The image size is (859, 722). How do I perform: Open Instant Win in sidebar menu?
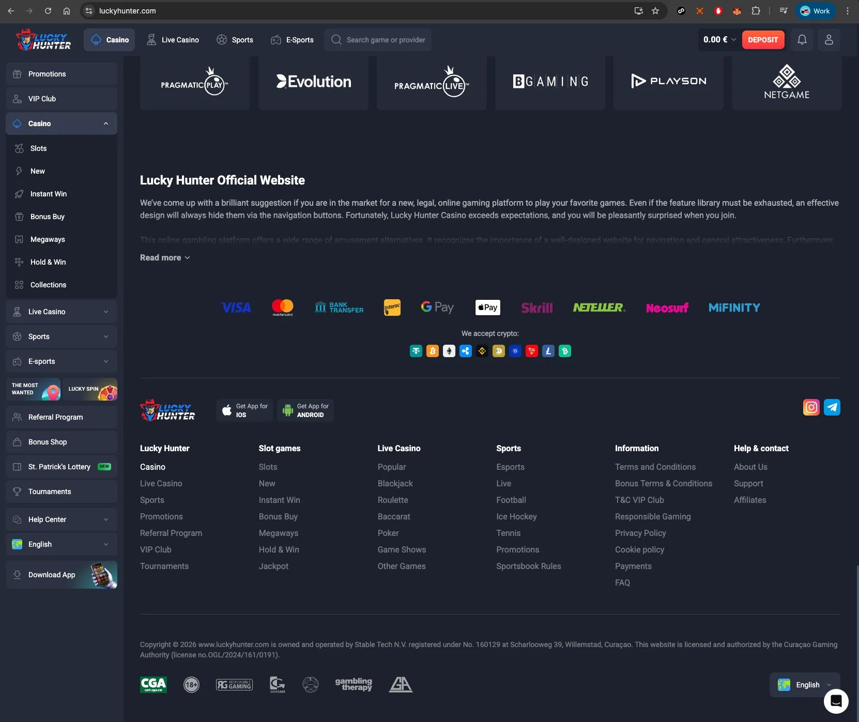62,194
